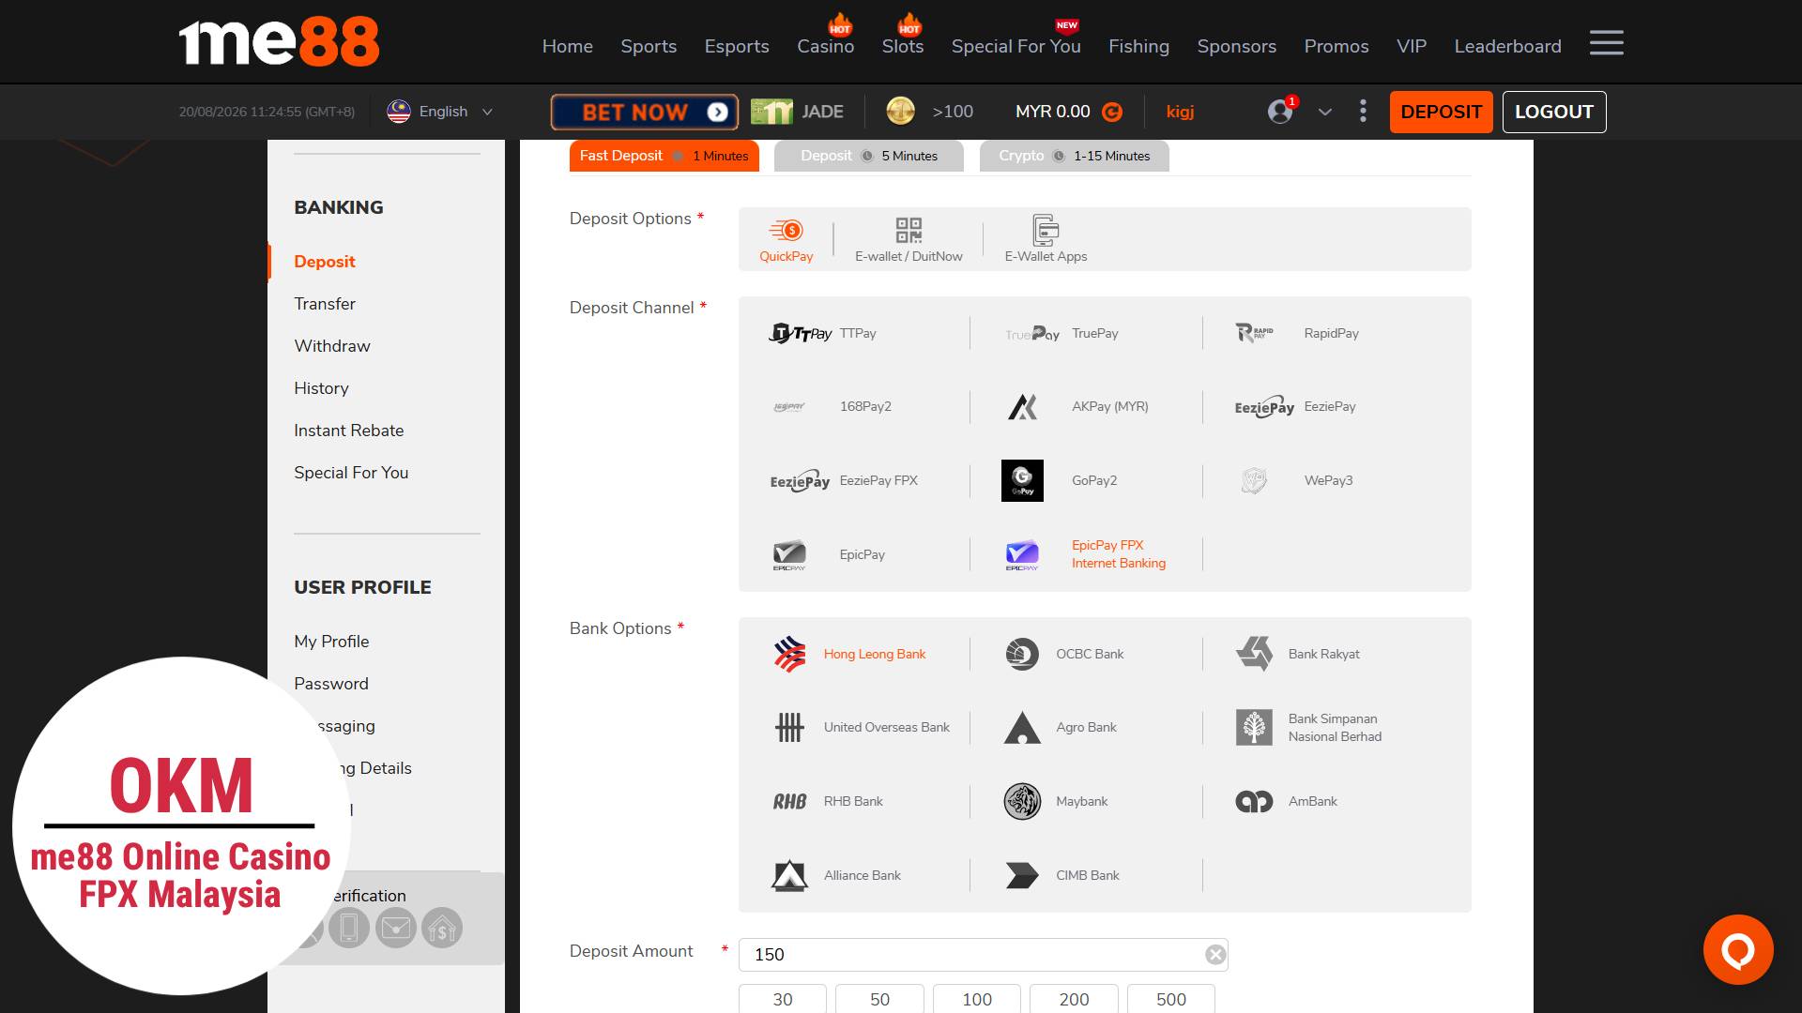Viewport: 1802px width, 1013px height.
Task: Switch to Deposit 5 Minutes tab
Action: pyautogui.click(x=869, y=156)
